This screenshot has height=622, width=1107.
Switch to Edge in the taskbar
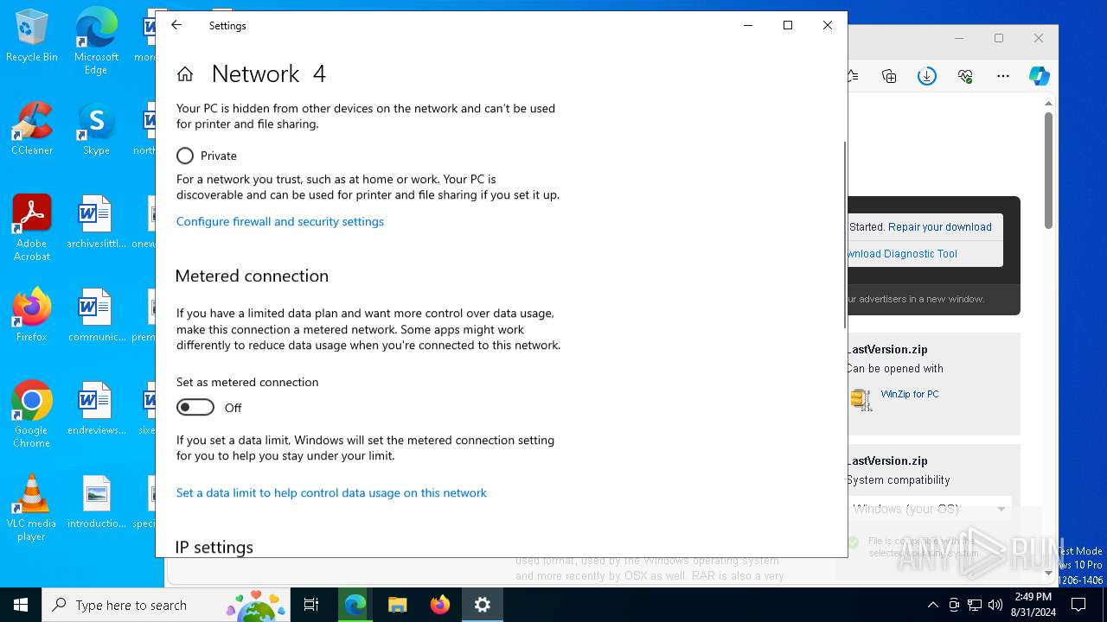[x=355, y=605]
